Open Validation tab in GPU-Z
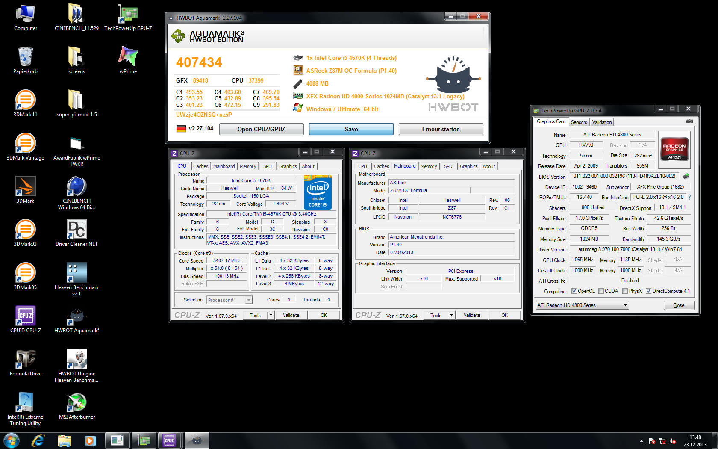Viewport: 718px width, 449px height. click(x=602, y=122)
